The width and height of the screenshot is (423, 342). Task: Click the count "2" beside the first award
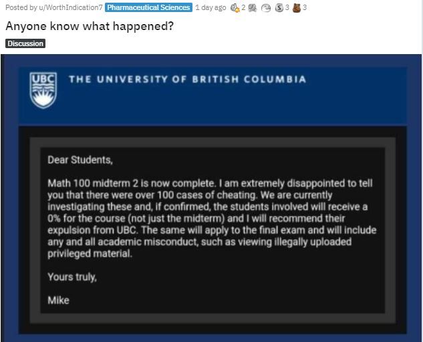click(243, 8)
